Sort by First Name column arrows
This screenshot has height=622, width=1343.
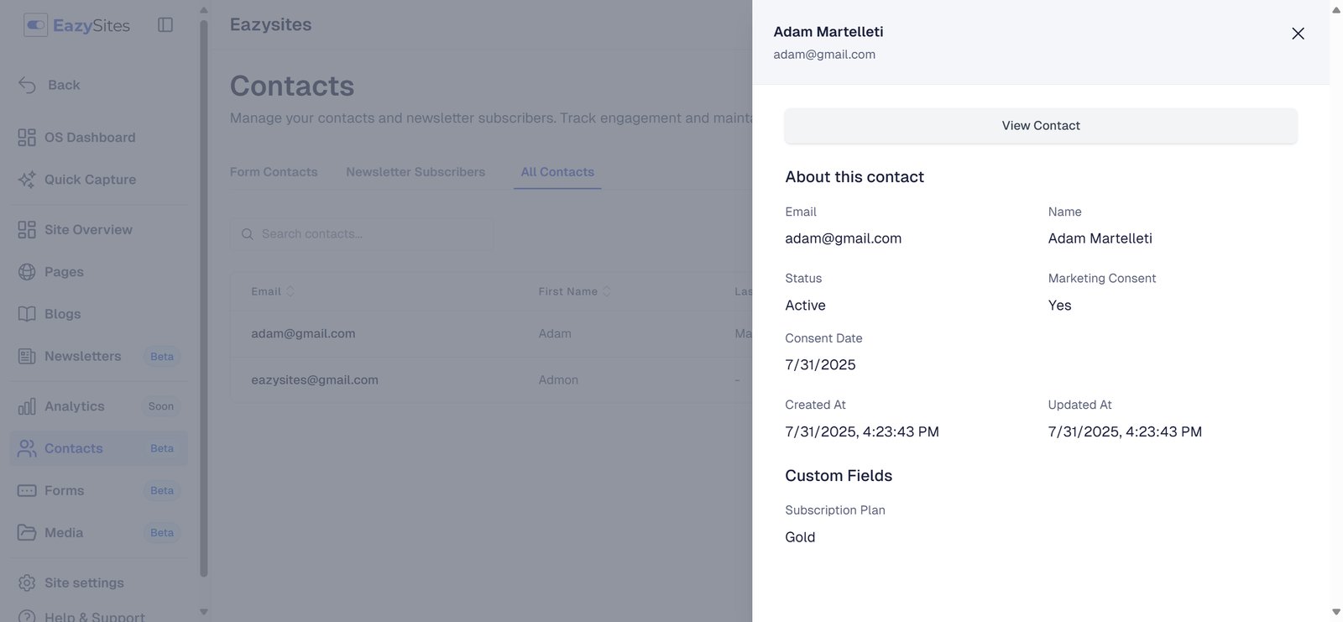click(x=607, y=291)
